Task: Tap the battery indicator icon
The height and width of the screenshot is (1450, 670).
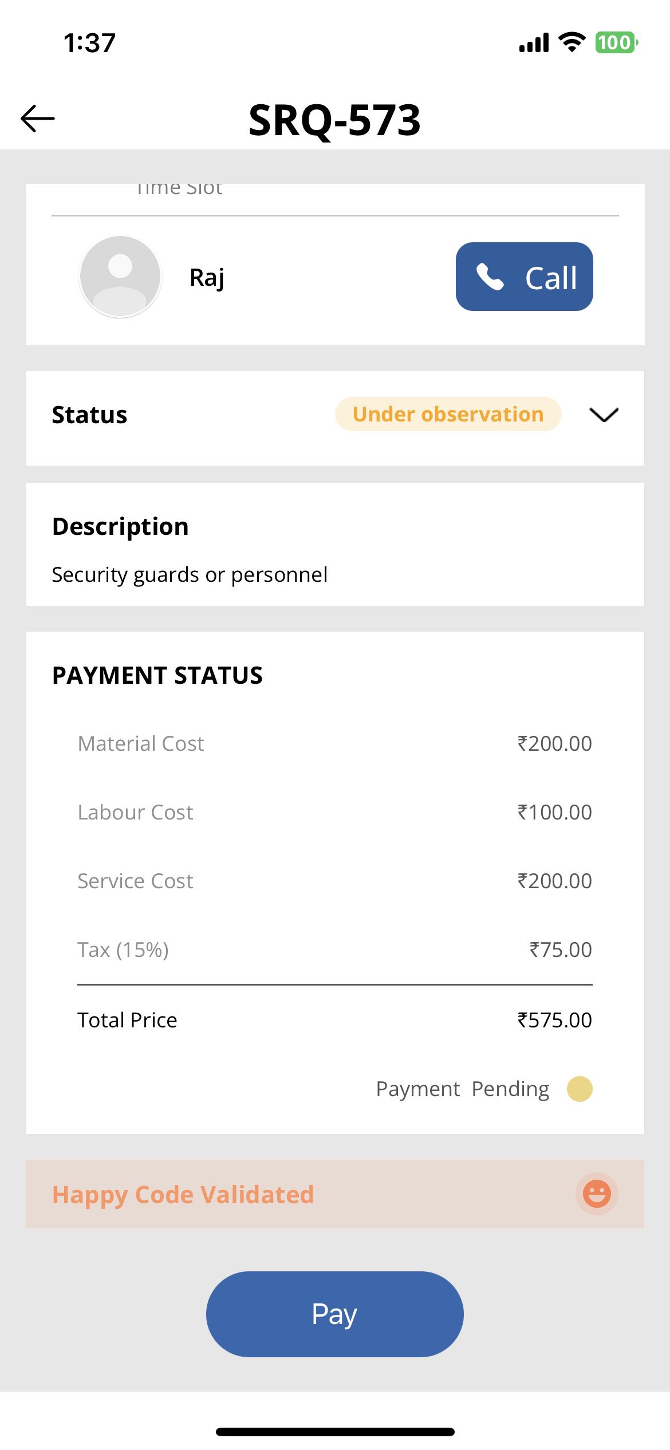Action: point(616,42)
